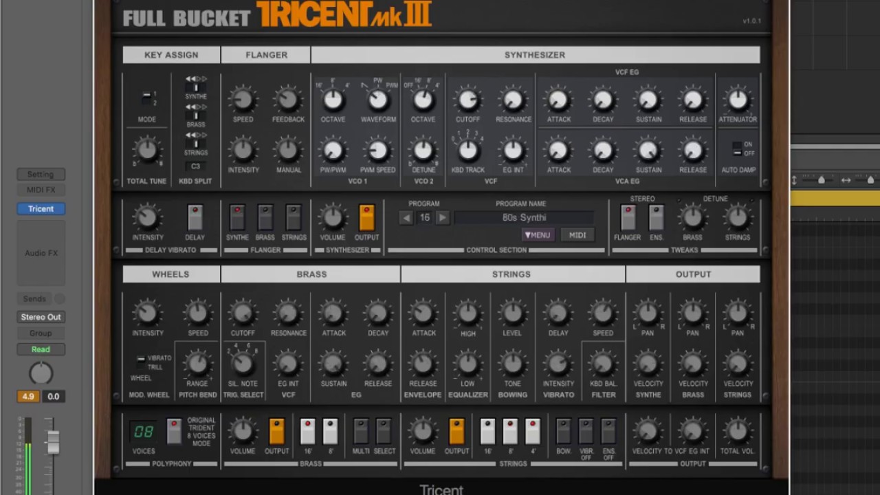Click the 4.9 peak level readout
This screenshot has height=495, width=880.
click(28, 397)
